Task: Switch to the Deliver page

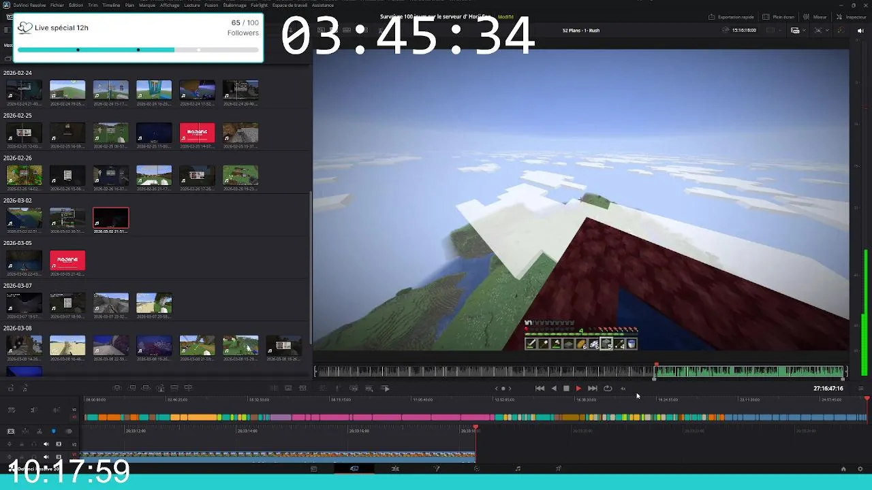Action: click(x=559, y=469)
